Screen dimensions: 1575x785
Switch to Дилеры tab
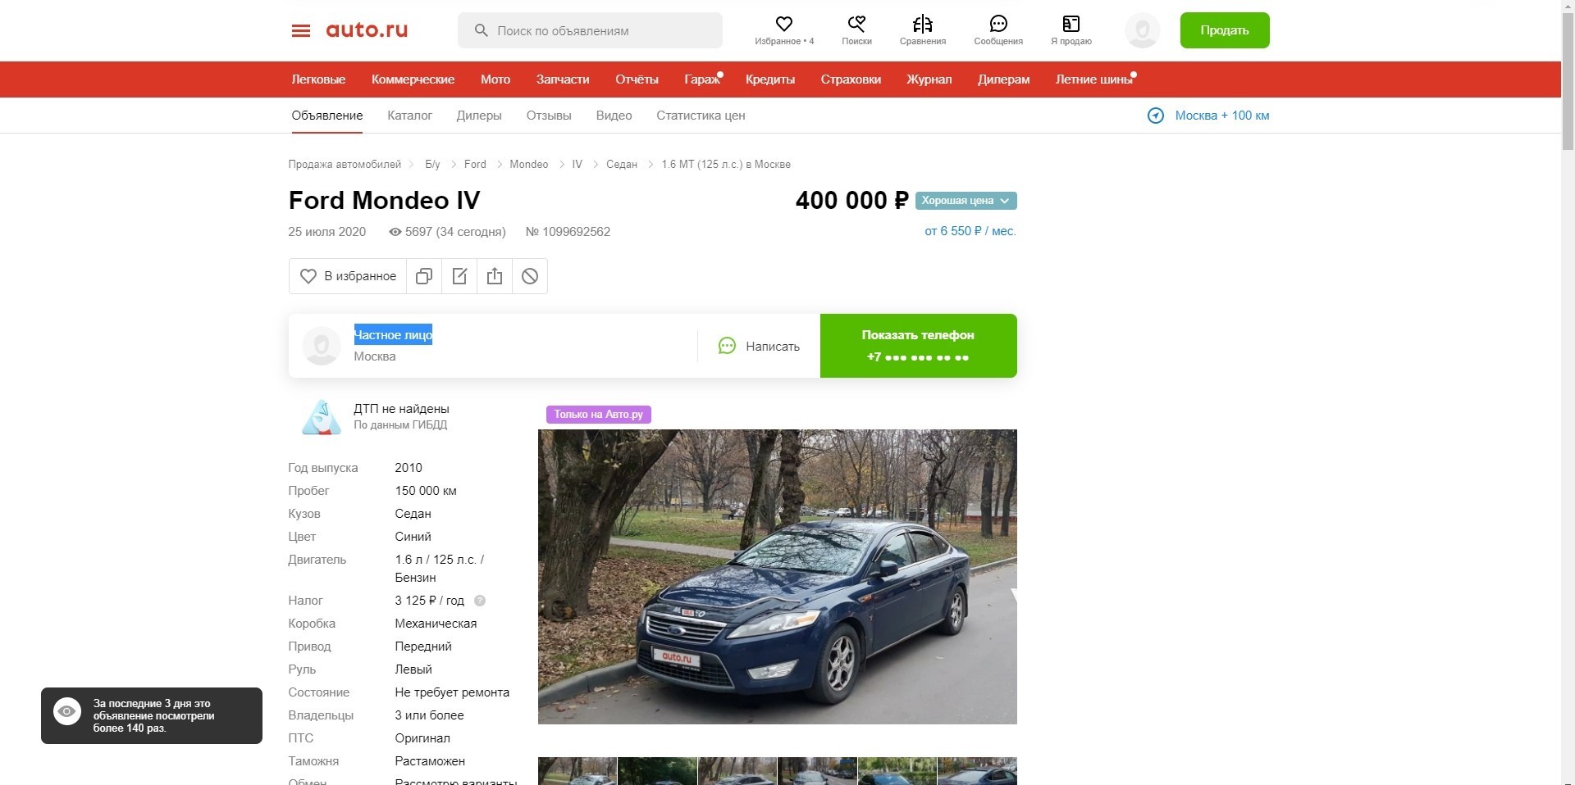479,116
